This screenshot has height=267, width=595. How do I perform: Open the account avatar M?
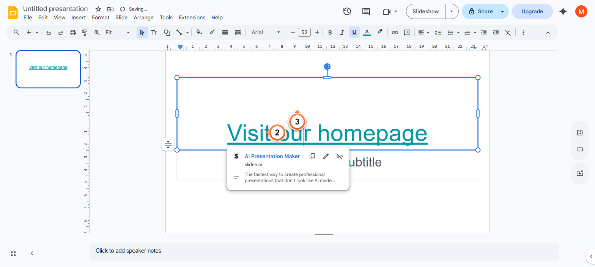point(581,11)
